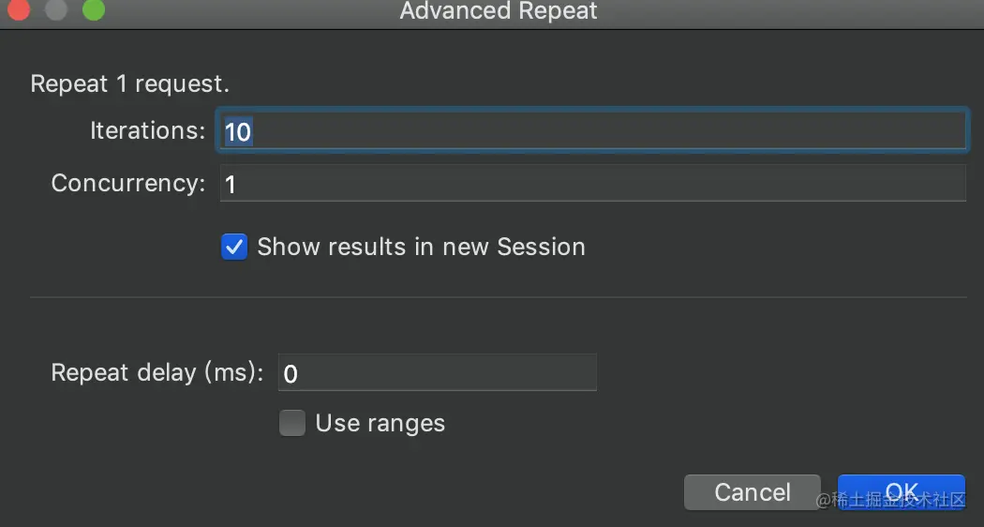The height and width of the screenshot is (527, 984).
Task: Click the 1 value in Concurrency
Action: 231,185
